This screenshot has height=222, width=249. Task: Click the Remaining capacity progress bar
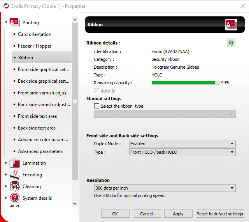[x=185, y=83]
